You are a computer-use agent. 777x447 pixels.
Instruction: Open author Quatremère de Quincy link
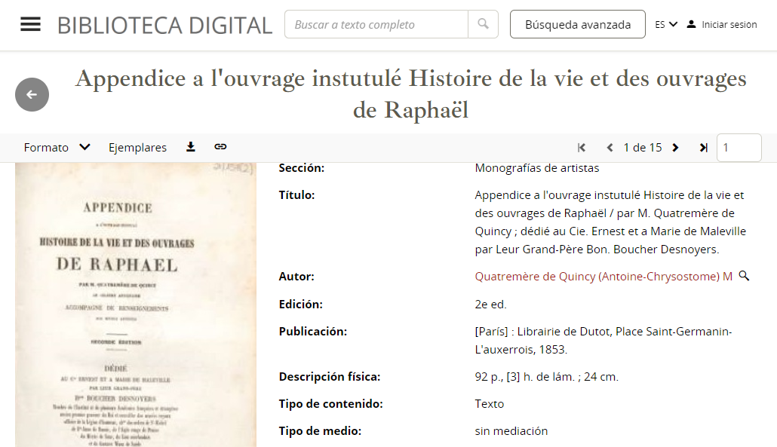click(x=603, y=277)
